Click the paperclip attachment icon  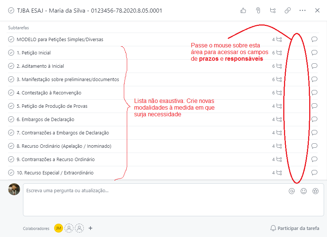[x=258, y=10]
